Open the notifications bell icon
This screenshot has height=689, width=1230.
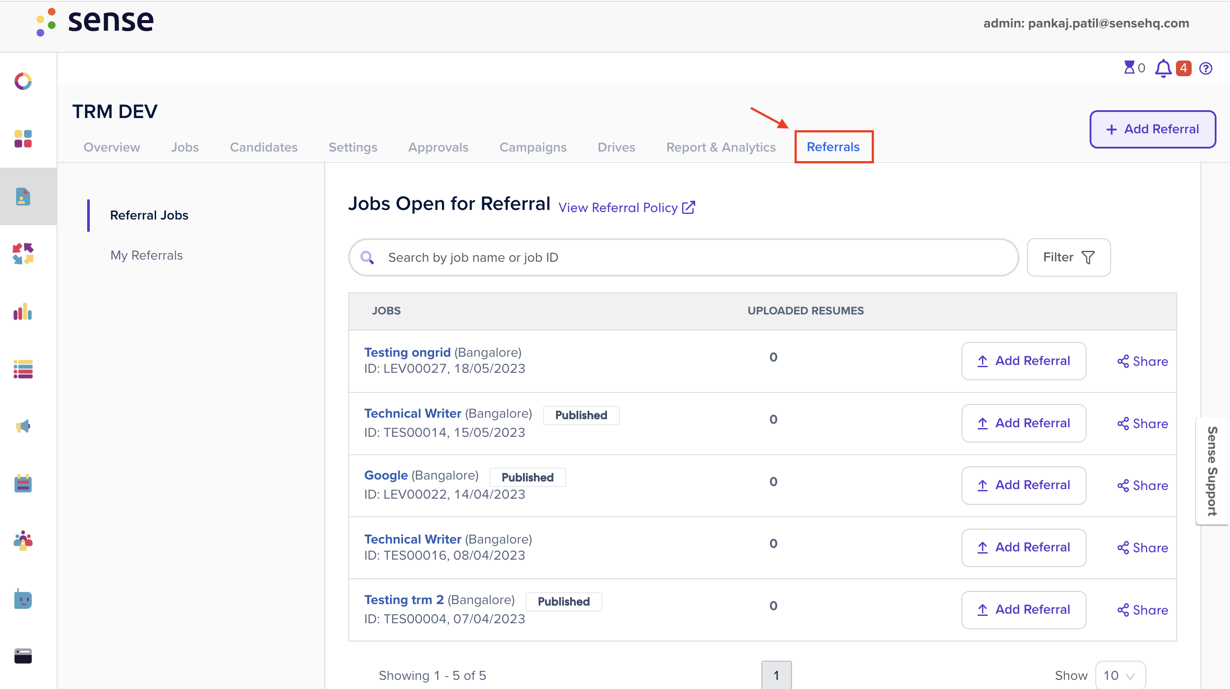1163,68
